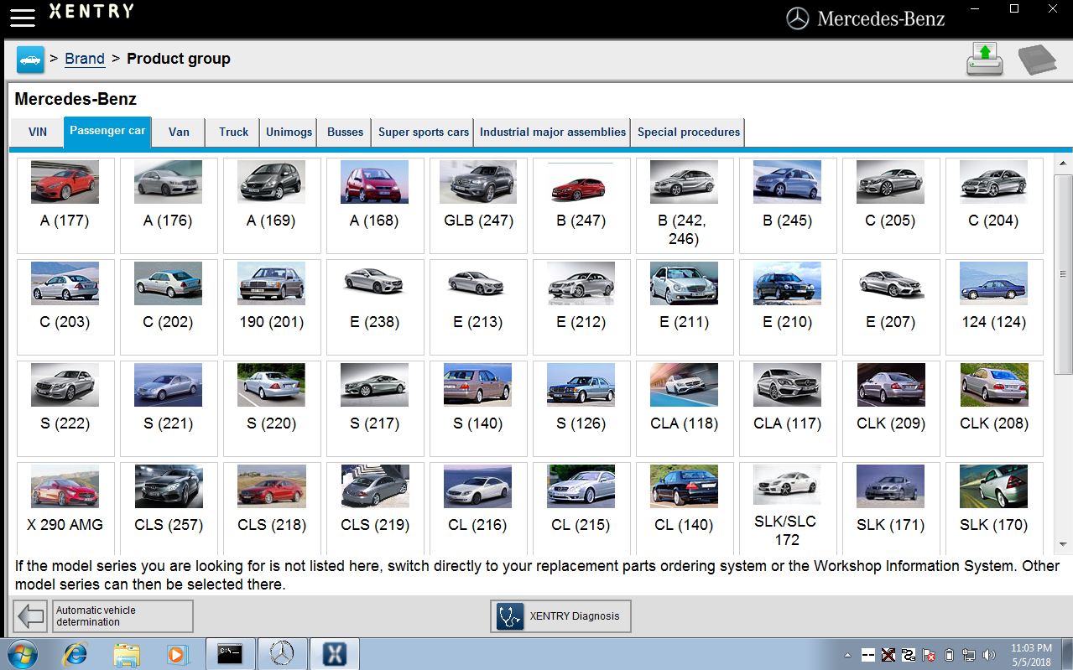Open command prompt taskbar window
The width and height of the screenshot is (1073, 670).
pyautogui.click(x=230, y=654)
